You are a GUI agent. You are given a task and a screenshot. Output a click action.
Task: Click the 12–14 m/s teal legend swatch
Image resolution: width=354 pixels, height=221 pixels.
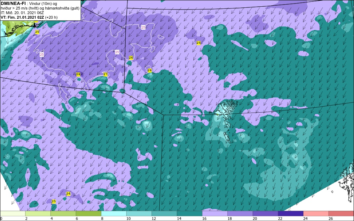tap(164, 214)
